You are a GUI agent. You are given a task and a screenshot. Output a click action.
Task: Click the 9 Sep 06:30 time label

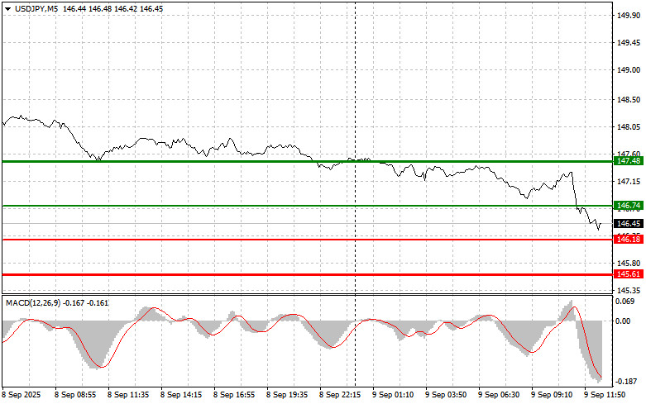tap(500, 396)
